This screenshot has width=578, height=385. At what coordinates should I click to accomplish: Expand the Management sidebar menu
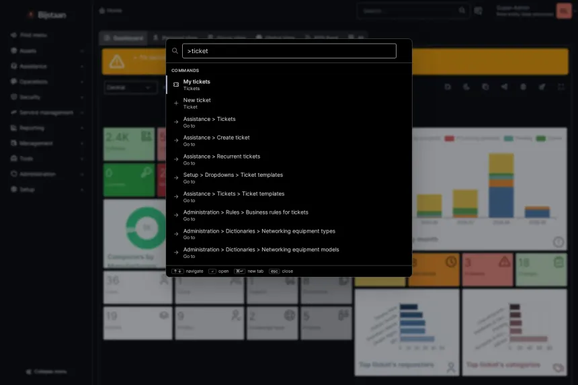[x=46, y=143]
